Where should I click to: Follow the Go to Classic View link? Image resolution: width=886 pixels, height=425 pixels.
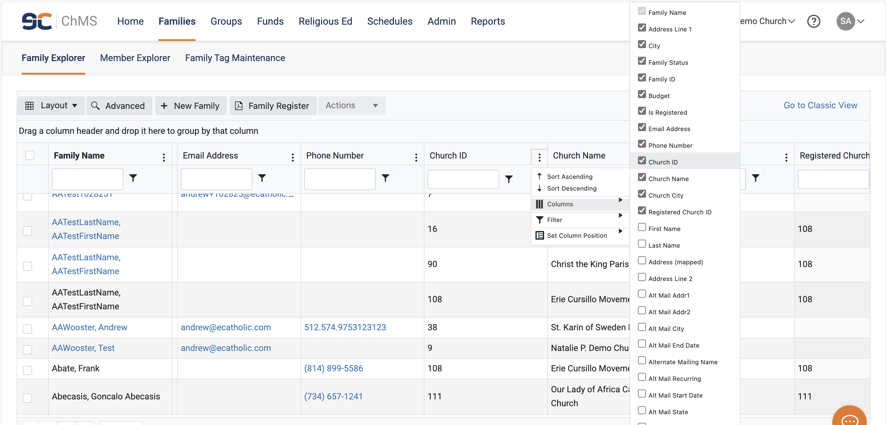pos(820,105)
